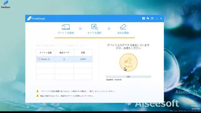The width and height of the screenshot is (201, 113).
Task: Click the 0% erase progress bar
Action: [128, 77]
